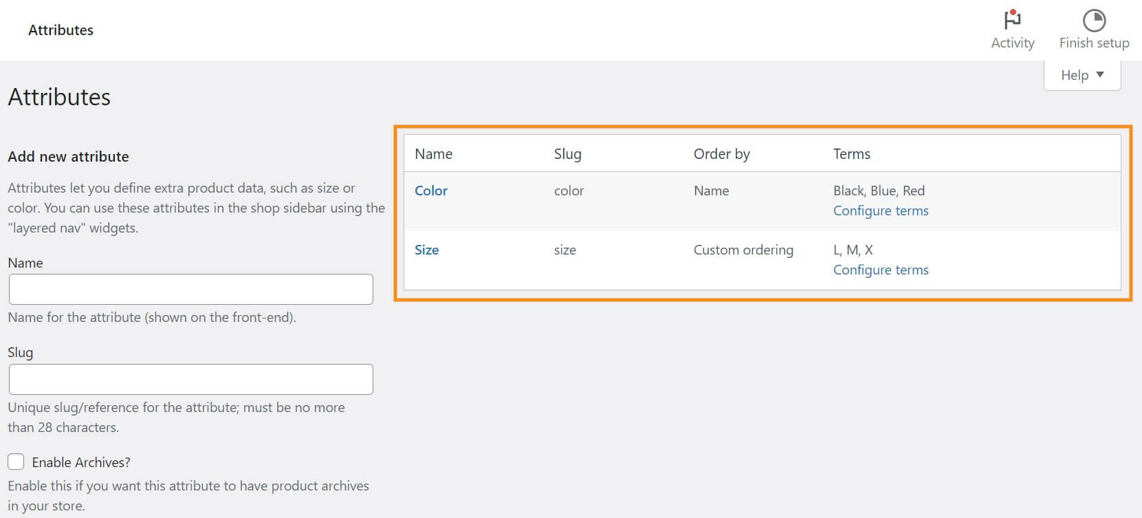Click the Add new attribute heading
1142x518 pixels.
coord(68,157)
